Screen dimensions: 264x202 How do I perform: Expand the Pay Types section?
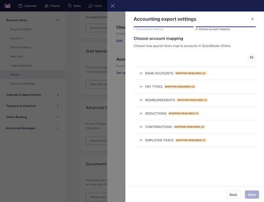195,87
